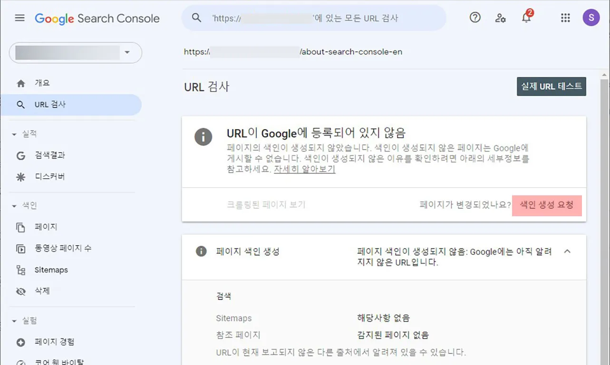Viewport: 610px width, 365px height.
Task: Collapse the 페이지 색인 생성 panel chevron
Action: [x=567, y=251]
